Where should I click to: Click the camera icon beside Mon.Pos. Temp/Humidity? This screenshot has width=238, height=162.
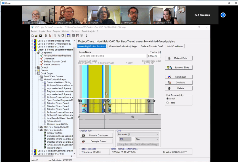point(42,127)
